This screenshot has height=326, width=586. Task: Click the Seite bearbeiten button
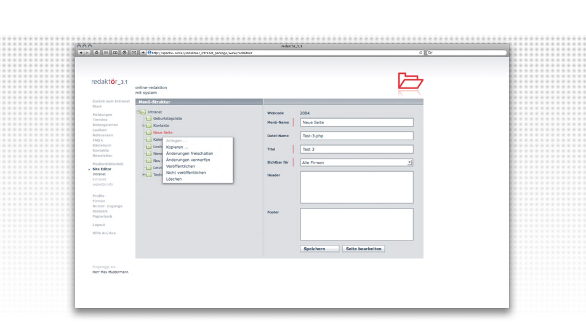coord(363,249)
